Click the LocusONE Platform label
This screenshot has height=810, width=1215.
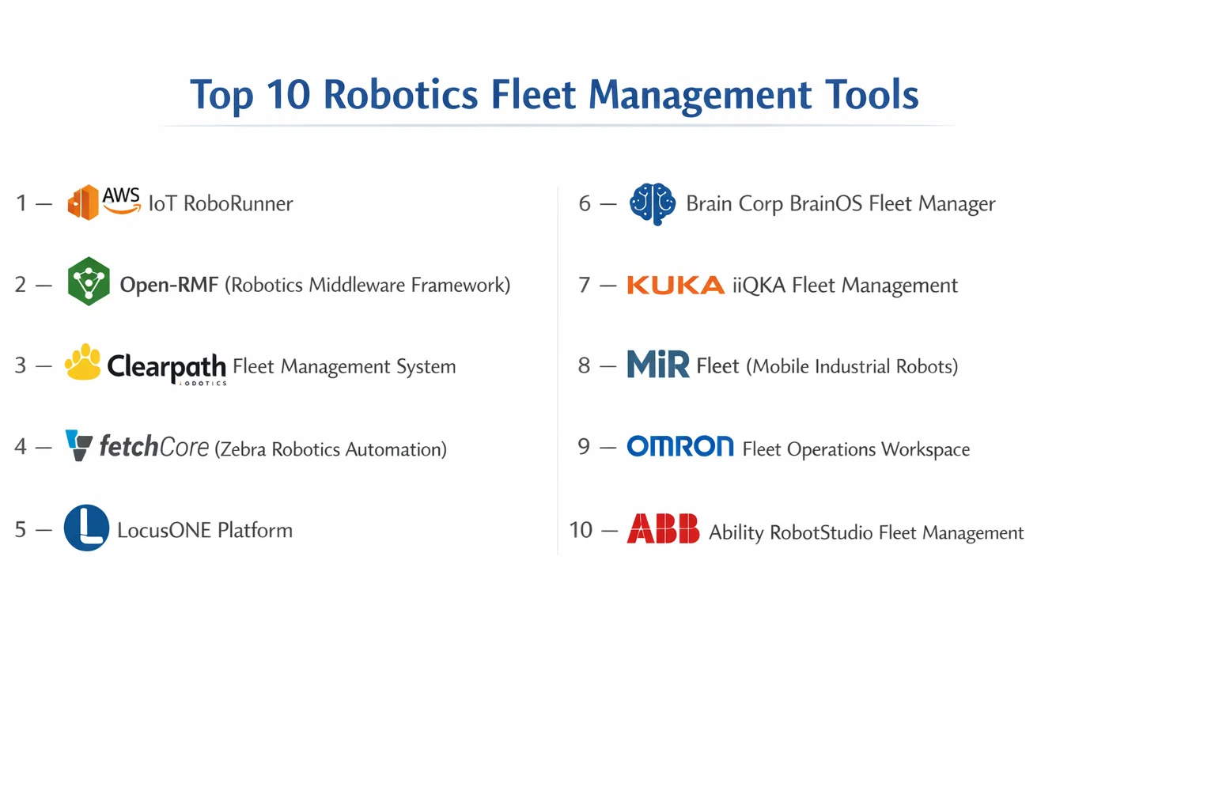click(x=205, y=530)
